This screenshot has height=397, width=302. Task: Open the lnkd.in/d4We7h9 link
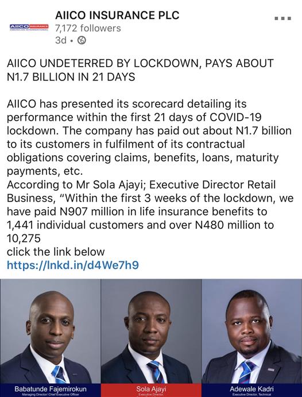click(73, 265)
